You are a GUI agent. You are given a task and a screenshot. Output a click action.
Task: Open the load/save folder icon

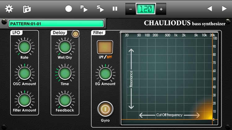27,9
